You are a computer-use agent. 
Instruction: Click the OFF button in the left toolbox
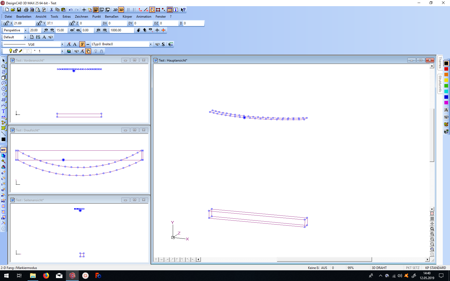click(3, 150)
